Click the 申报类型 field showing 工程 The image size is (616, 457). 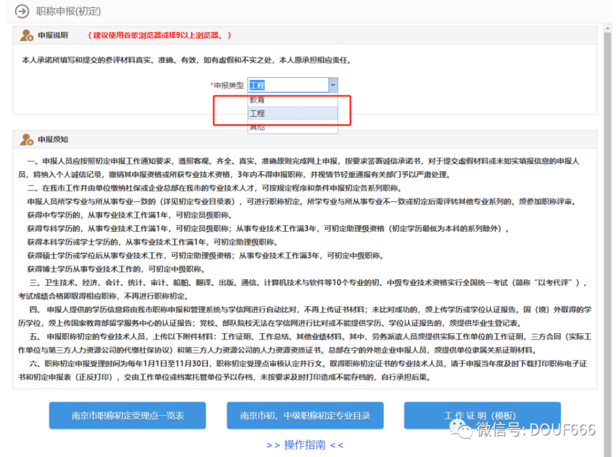[x=288, y=85]
